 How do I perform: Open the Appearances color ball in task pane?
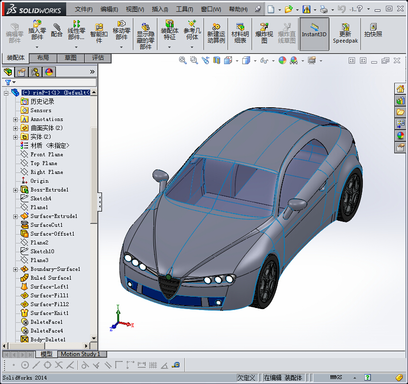coord(401,136)
